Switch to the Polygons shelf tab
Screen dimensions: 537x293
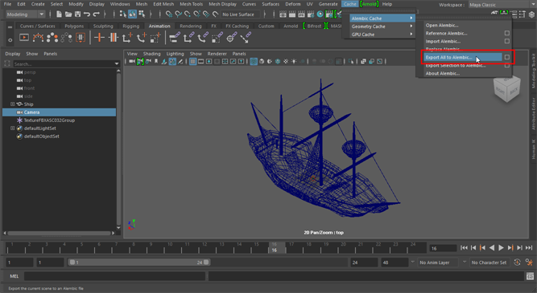pos(74,26)
